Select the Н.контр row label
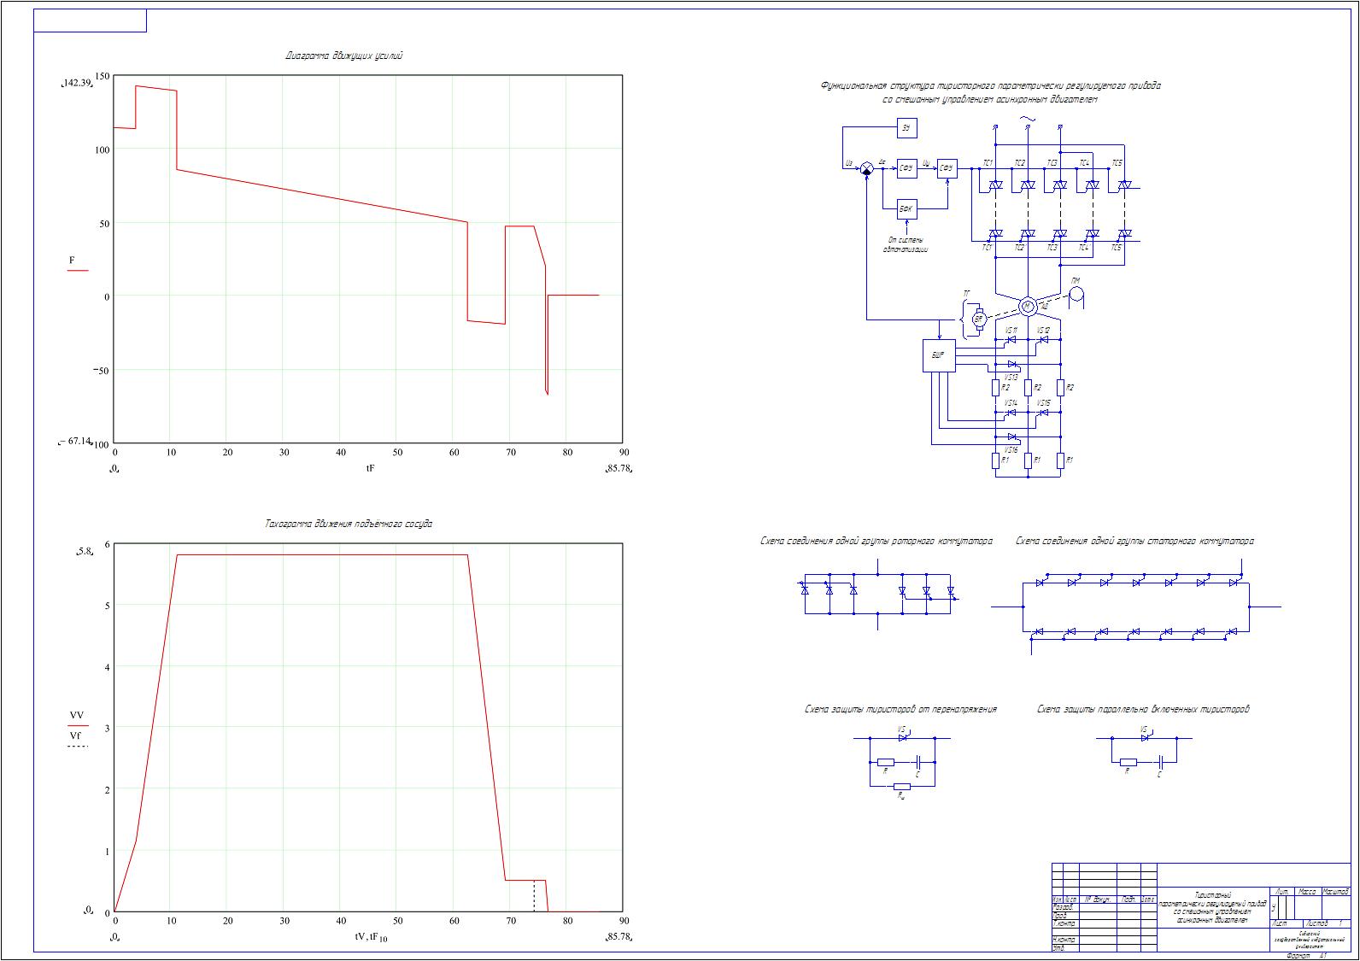 [x=1064, y=940]
